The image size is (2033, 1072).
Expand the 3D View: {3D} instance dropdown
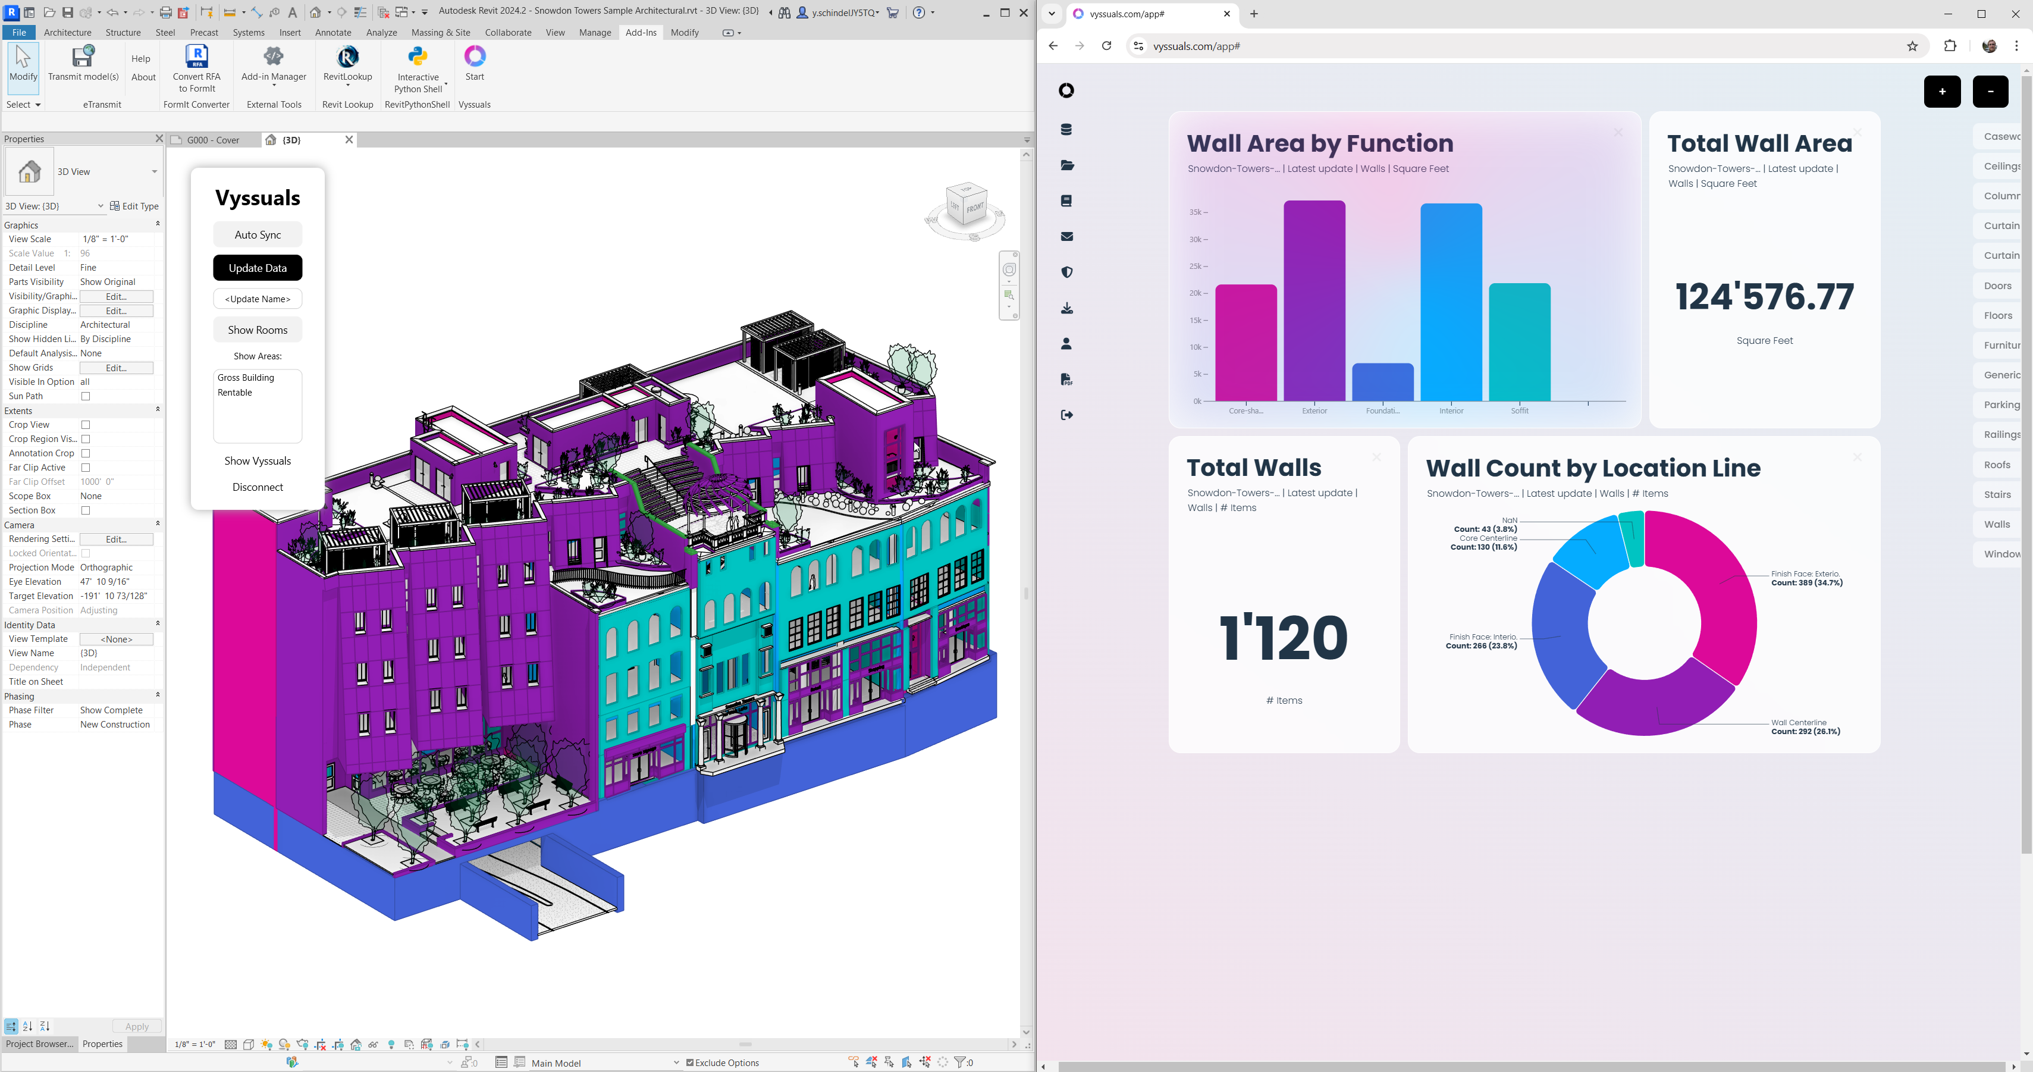tap(101, 206)
